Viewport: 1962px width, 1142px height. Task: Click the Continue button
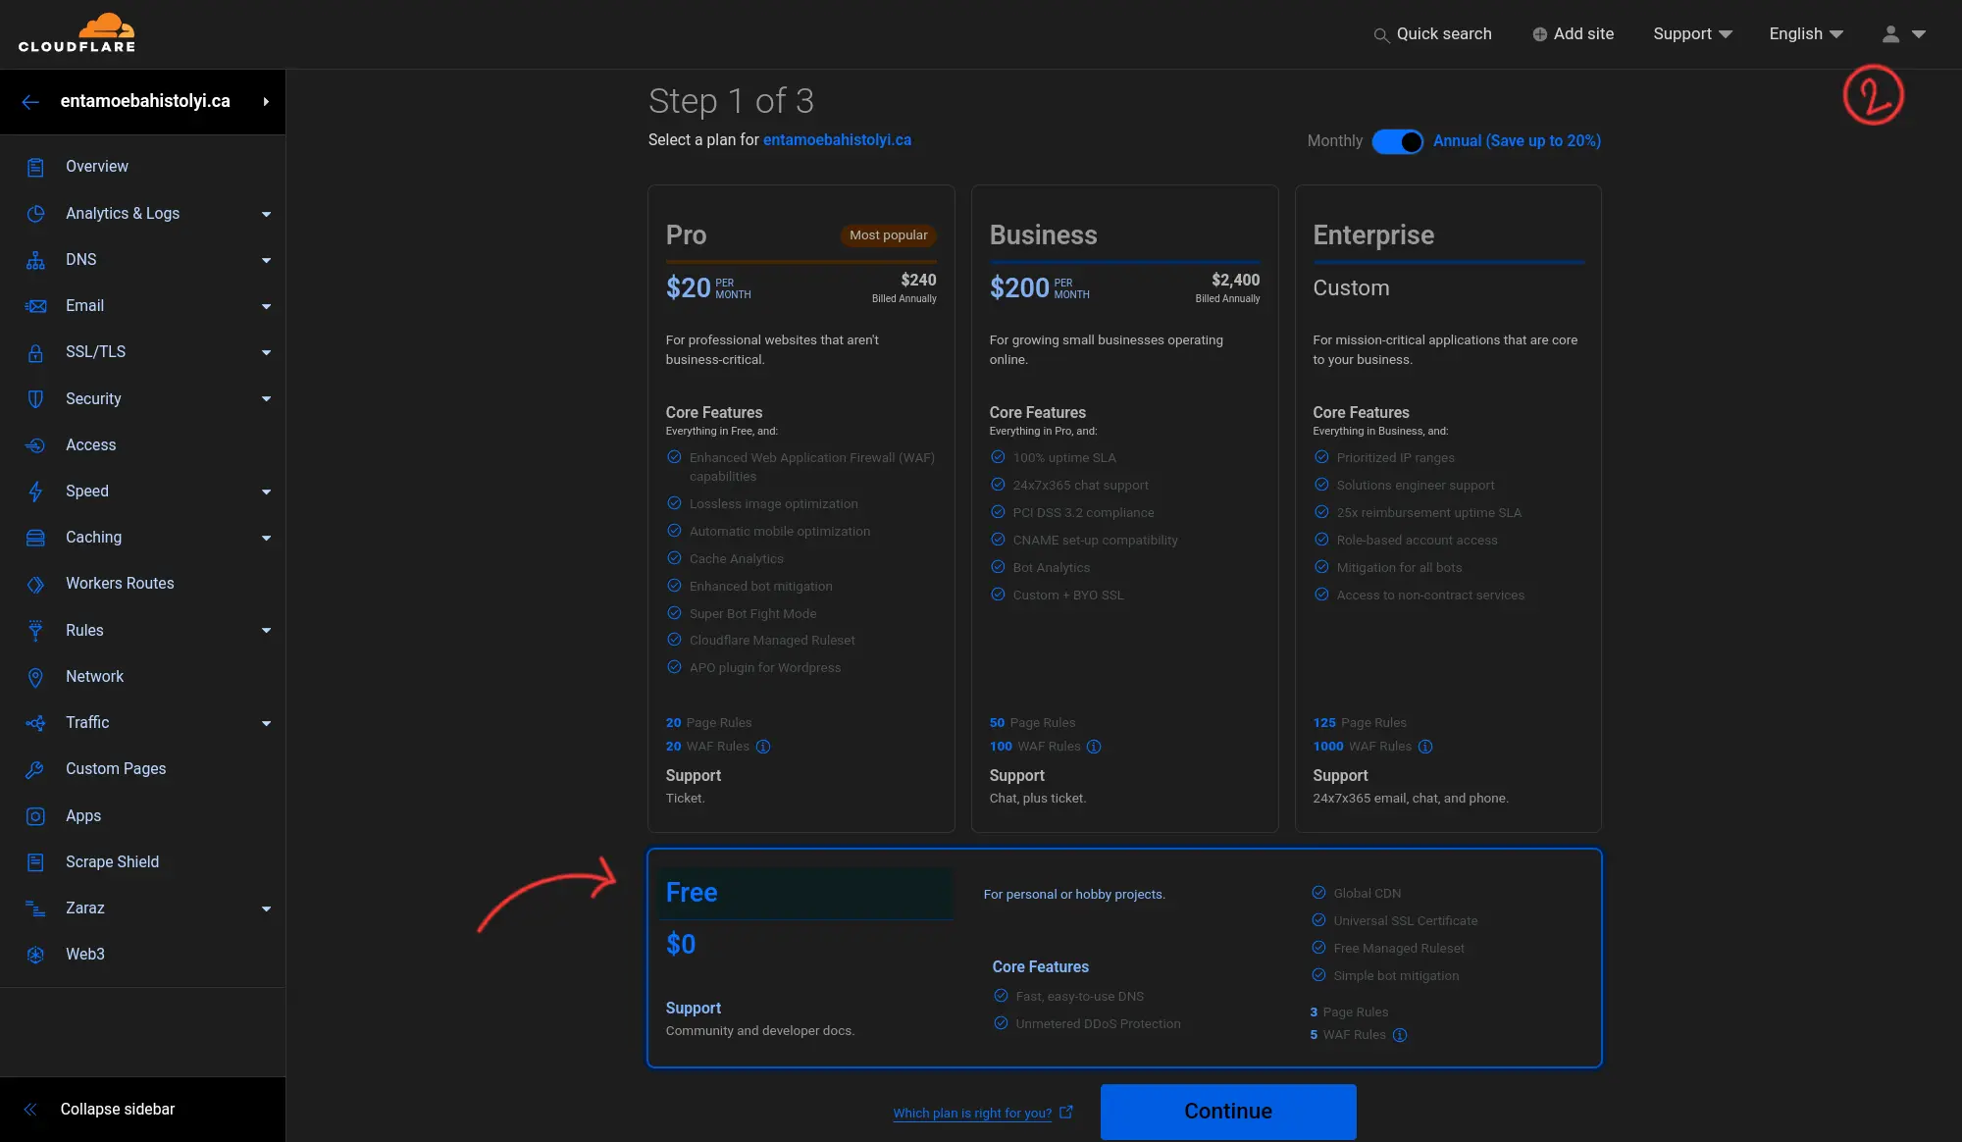click(x=1228, y=1112)
